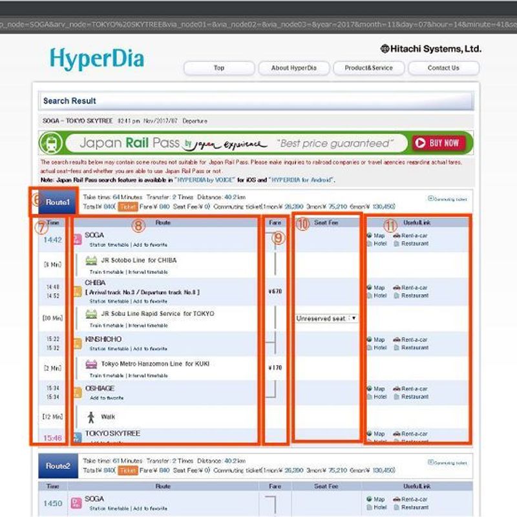
Task: Click Train timetable under Tokyo Metro Hanzomon Line
Action: (107, 375)
